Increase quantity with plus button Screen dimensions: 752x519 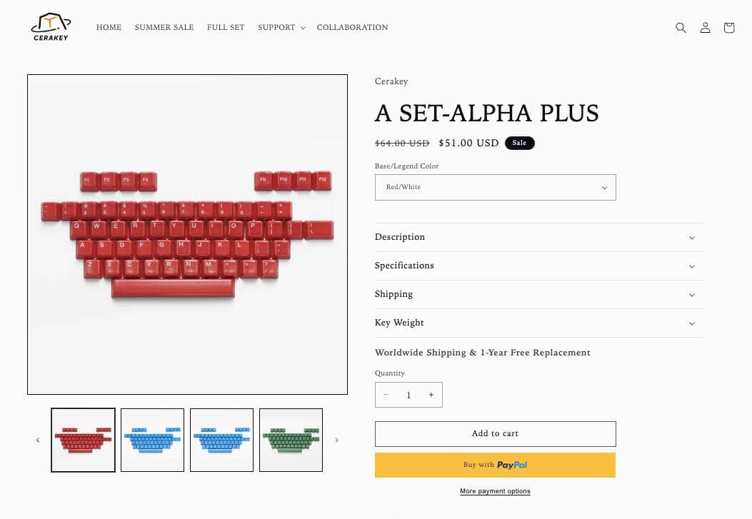[431, 395]
